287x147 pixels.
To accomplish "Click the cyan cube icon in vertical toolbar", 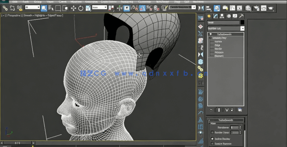I will 201,62.
